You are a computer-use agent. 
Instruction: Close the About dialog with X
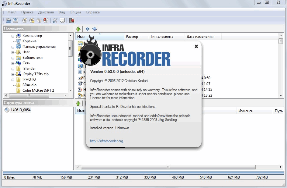[x=196, y=46]
